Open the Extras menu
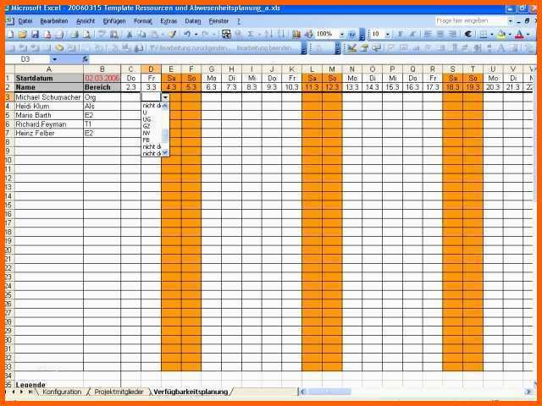Viewport: 542px width, 406px height. 169,21
